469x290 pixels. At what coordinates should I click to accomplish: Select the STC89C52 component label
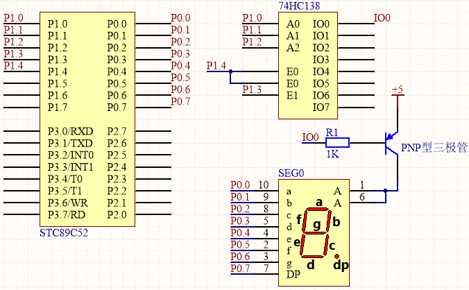pos(65,233)
